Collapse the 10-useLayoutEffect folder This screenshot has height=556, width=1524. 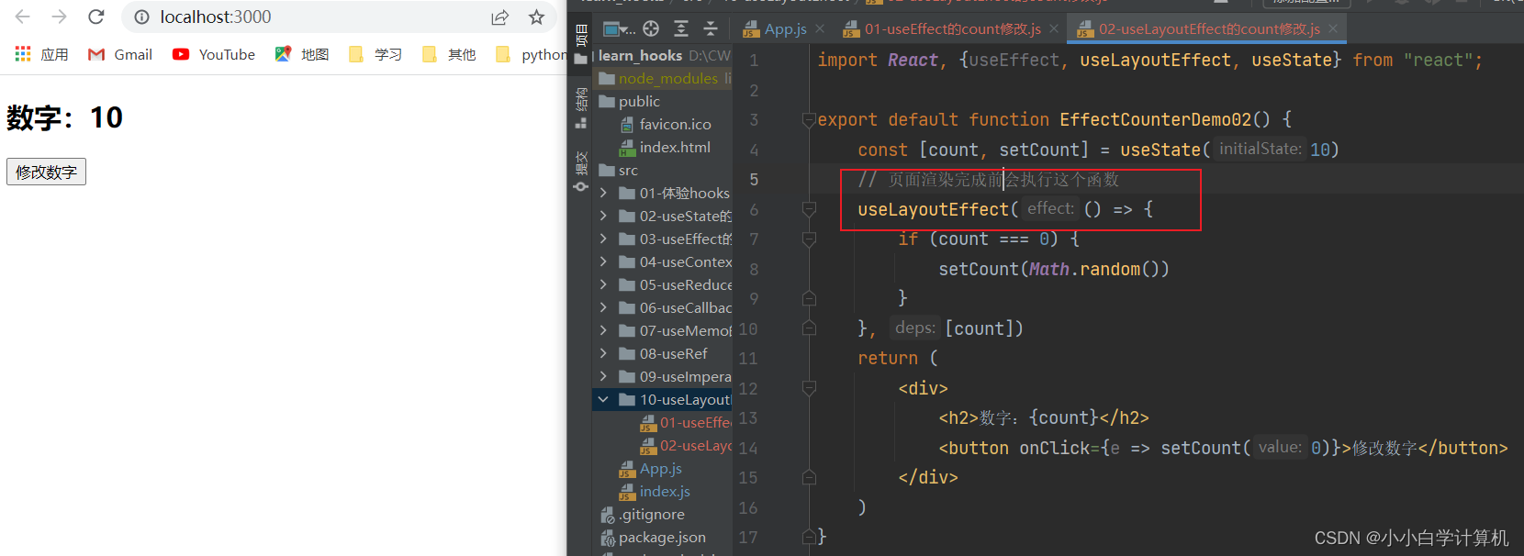603,399
